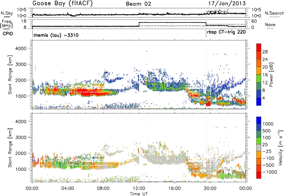Viewport: 284px width, 196px height.
Task: Click the 16 label on Power colorbar
Action: (265, 75)
